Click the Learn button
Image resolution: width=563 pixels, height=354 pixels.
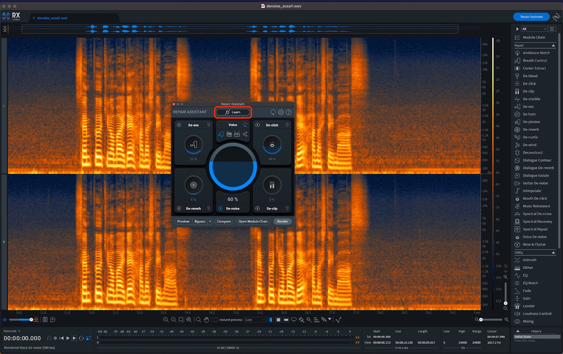tap(233, 112)
